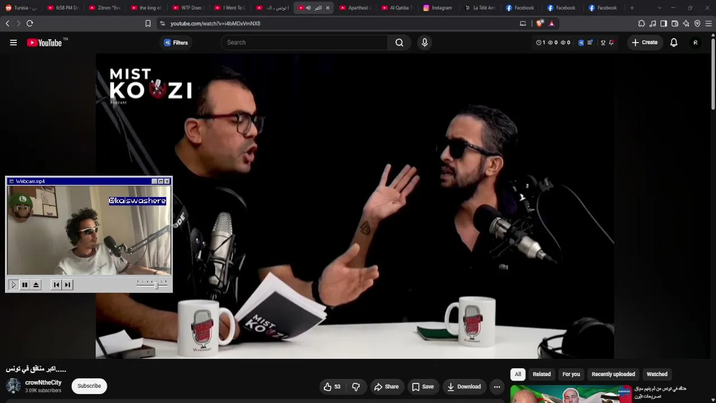
Task: Open the crowNtheCity channel avatar
Action: (x=13, y=386)
